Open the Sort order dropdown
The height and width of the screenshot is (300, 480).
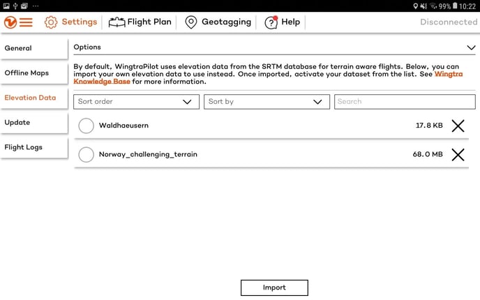tap(136, 102)
